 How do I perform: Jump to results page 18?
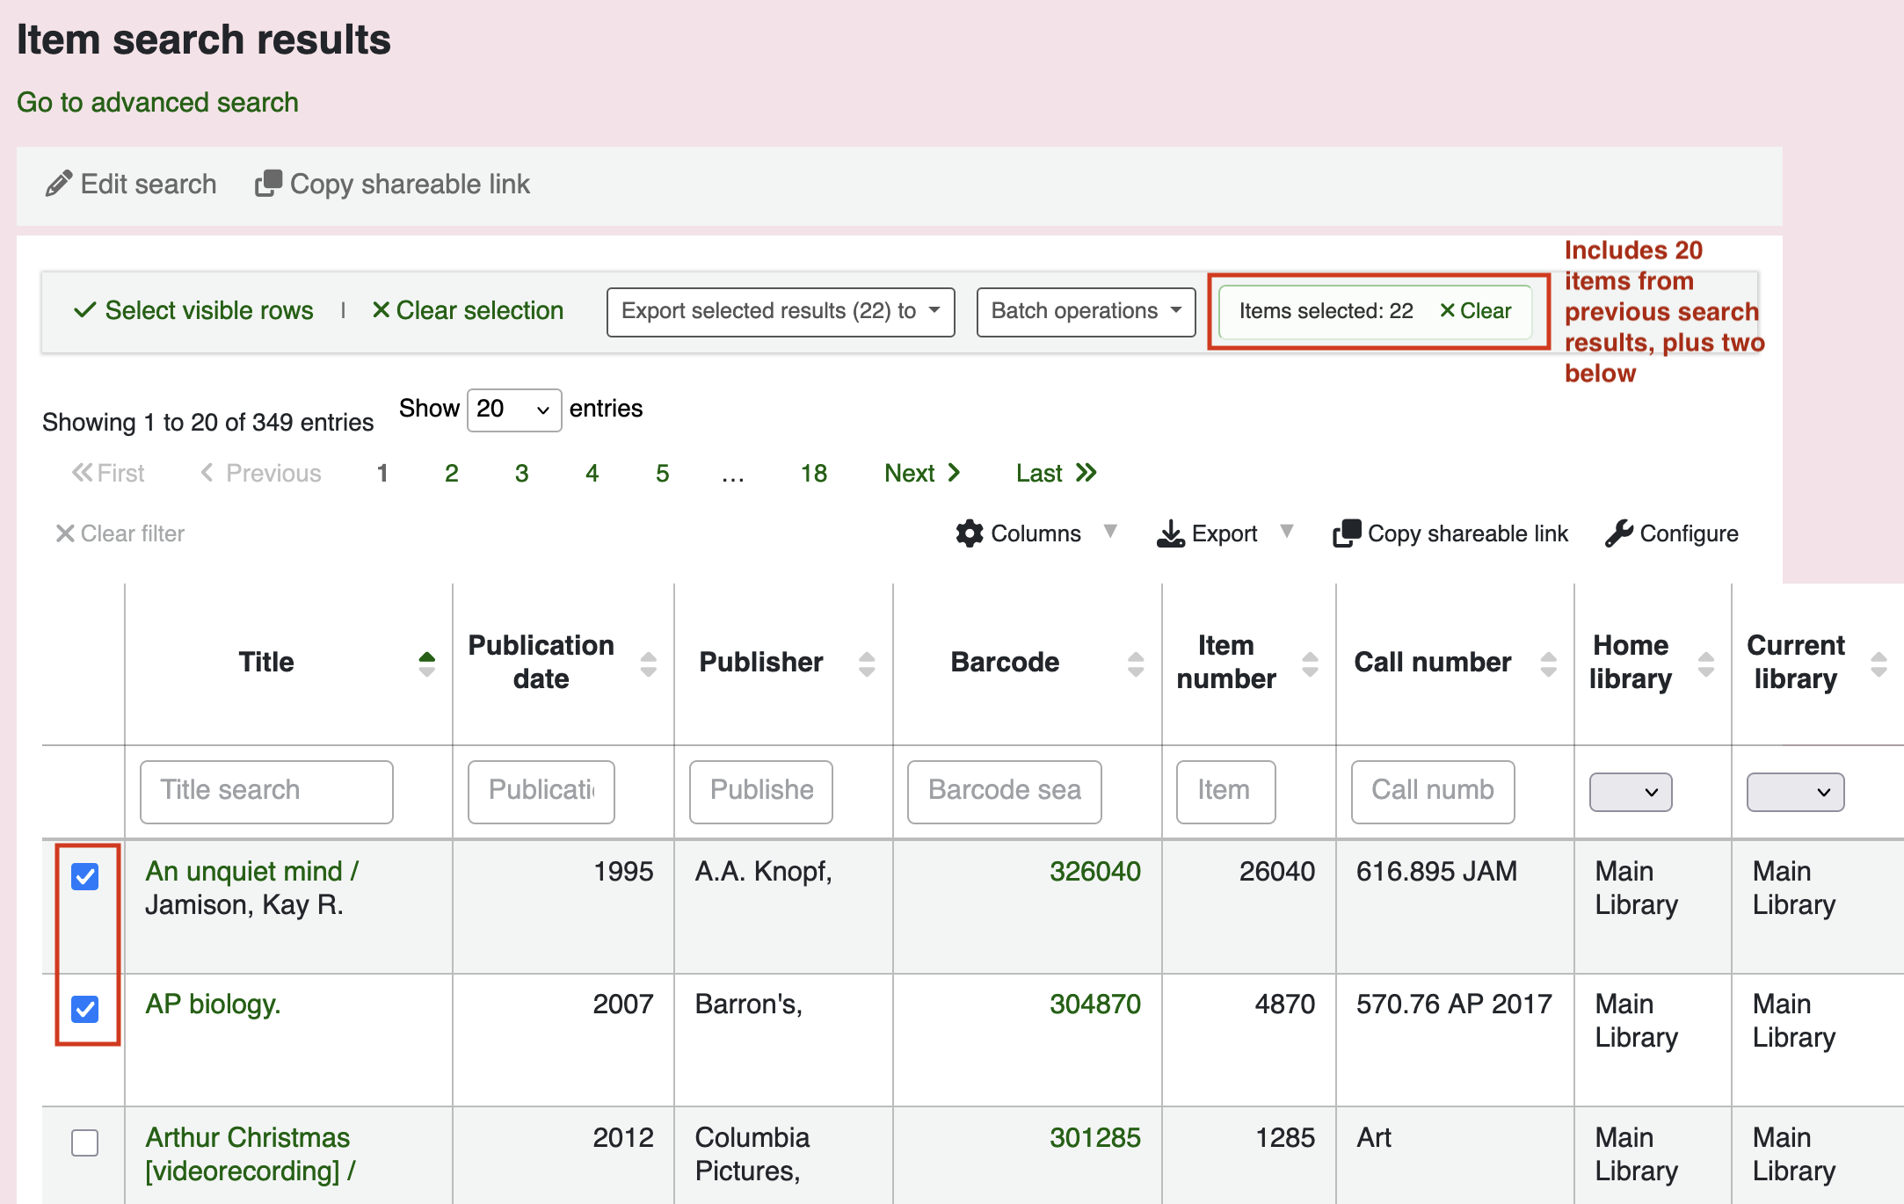point(813,474)
